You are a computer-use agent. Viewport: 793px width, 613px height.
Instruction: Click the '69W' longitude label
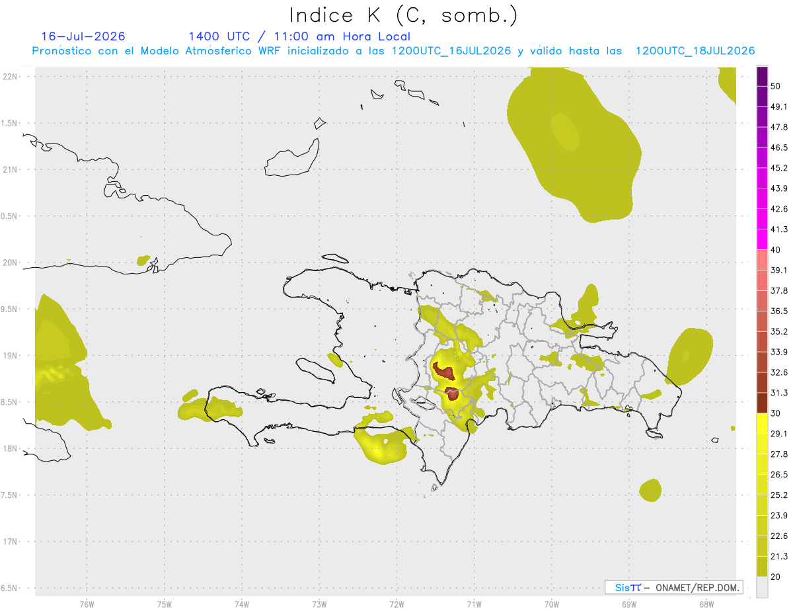coord(629,604)
